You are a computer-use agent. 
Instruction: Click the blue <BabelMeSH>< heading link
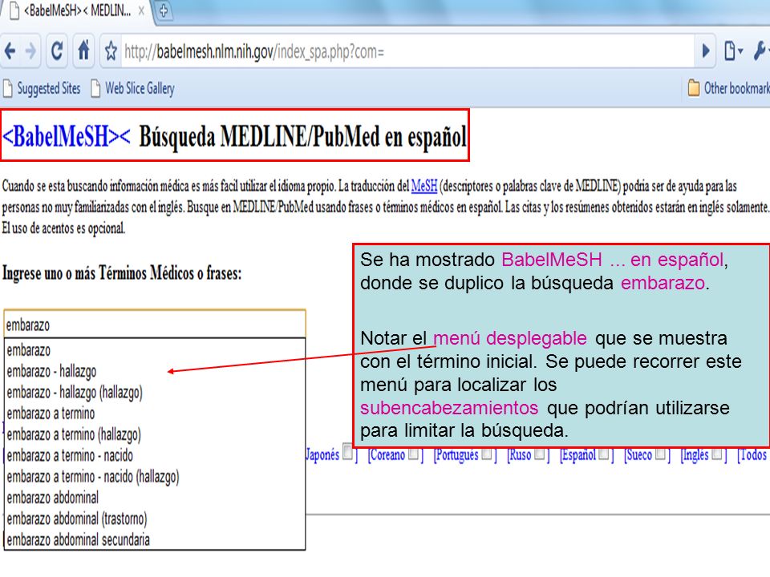point(67,136)
